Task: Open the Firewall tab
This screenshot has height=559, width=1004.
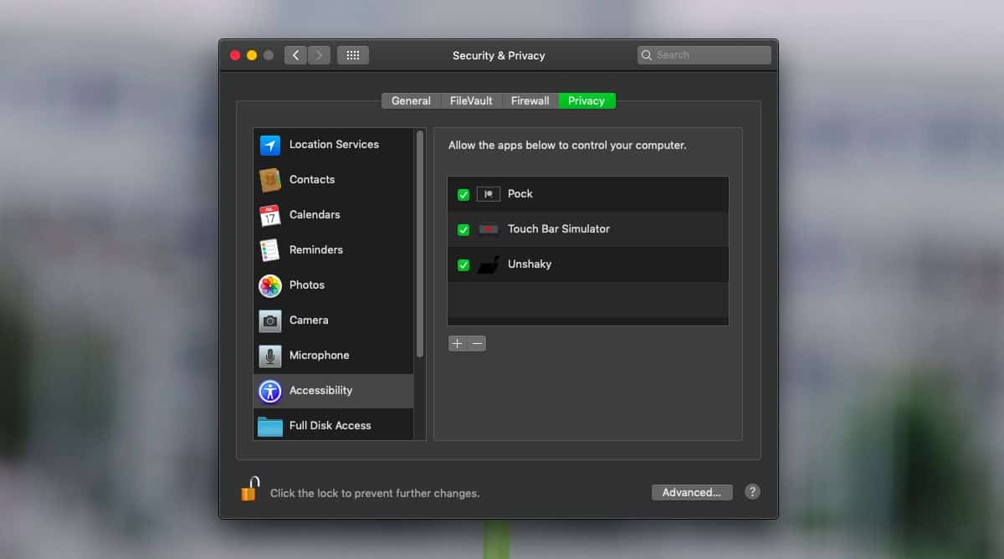Action: pyautogui.click(x=530, y=100)
